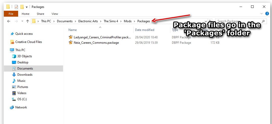This screenshot has height=124, width=272.
Task: Switch to the View tab
Action: tap(55, 14)
